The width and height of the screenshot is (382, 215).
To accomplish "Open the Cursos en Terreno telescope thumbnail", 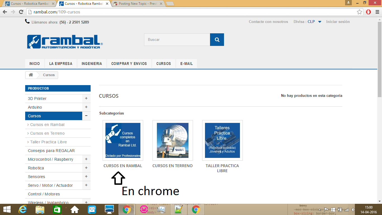I will click(173, 140).
